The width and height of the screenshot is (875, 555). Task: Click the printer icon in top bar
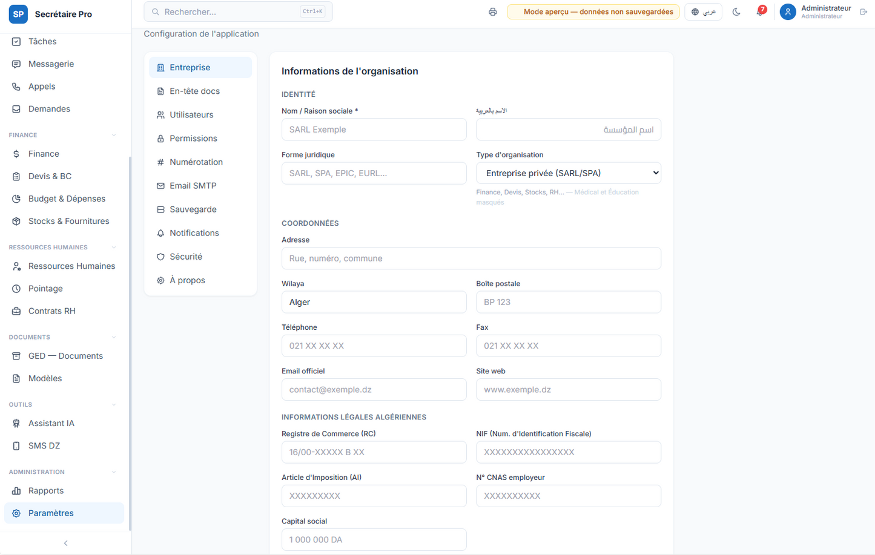tap(493, 12)
